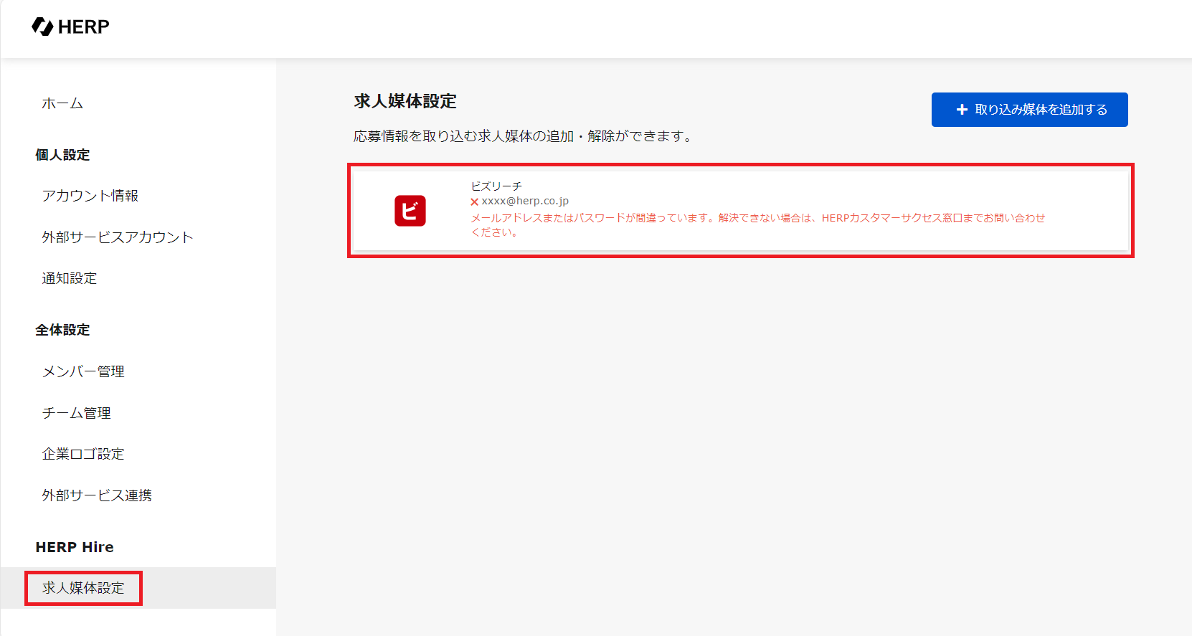Image resolution: width=1192 pixels, height=636 pixels.
Task: Open メンバー管理 in the sidebar
Action: pyautogui.click(x=83, y=371)
